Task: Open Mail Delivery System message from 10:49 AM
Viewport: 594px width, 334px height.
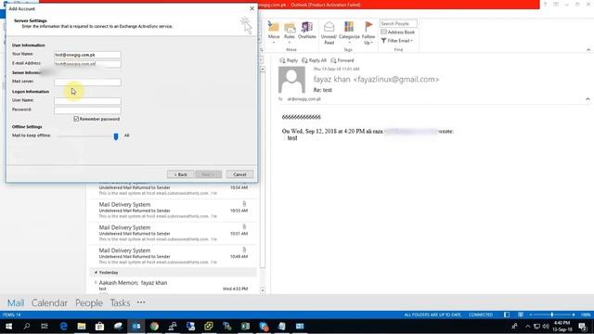Action: (174, 256)
